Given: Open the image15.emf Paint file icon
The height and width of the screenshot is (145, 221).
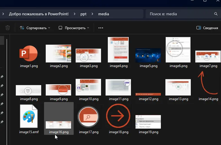Looking at the screenshot, I should [x=28, y=117].
